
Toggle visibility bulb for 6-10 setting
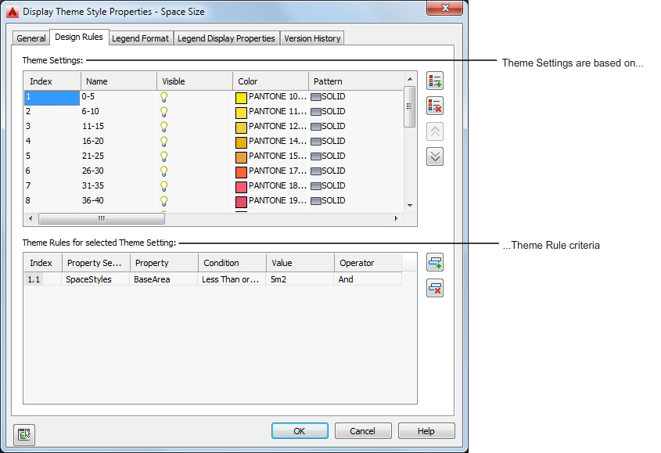tap(164, 112)
